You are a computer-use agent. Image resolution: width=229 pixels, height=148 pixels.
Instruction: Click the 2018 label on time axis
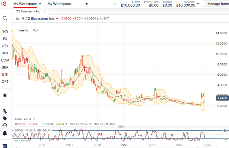click(x=70, y=145)
